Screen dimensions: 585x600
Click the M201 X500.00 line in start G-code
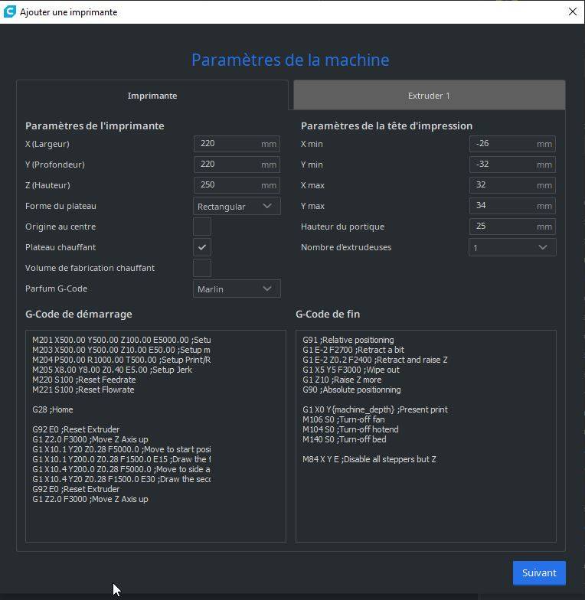(121, 340)
